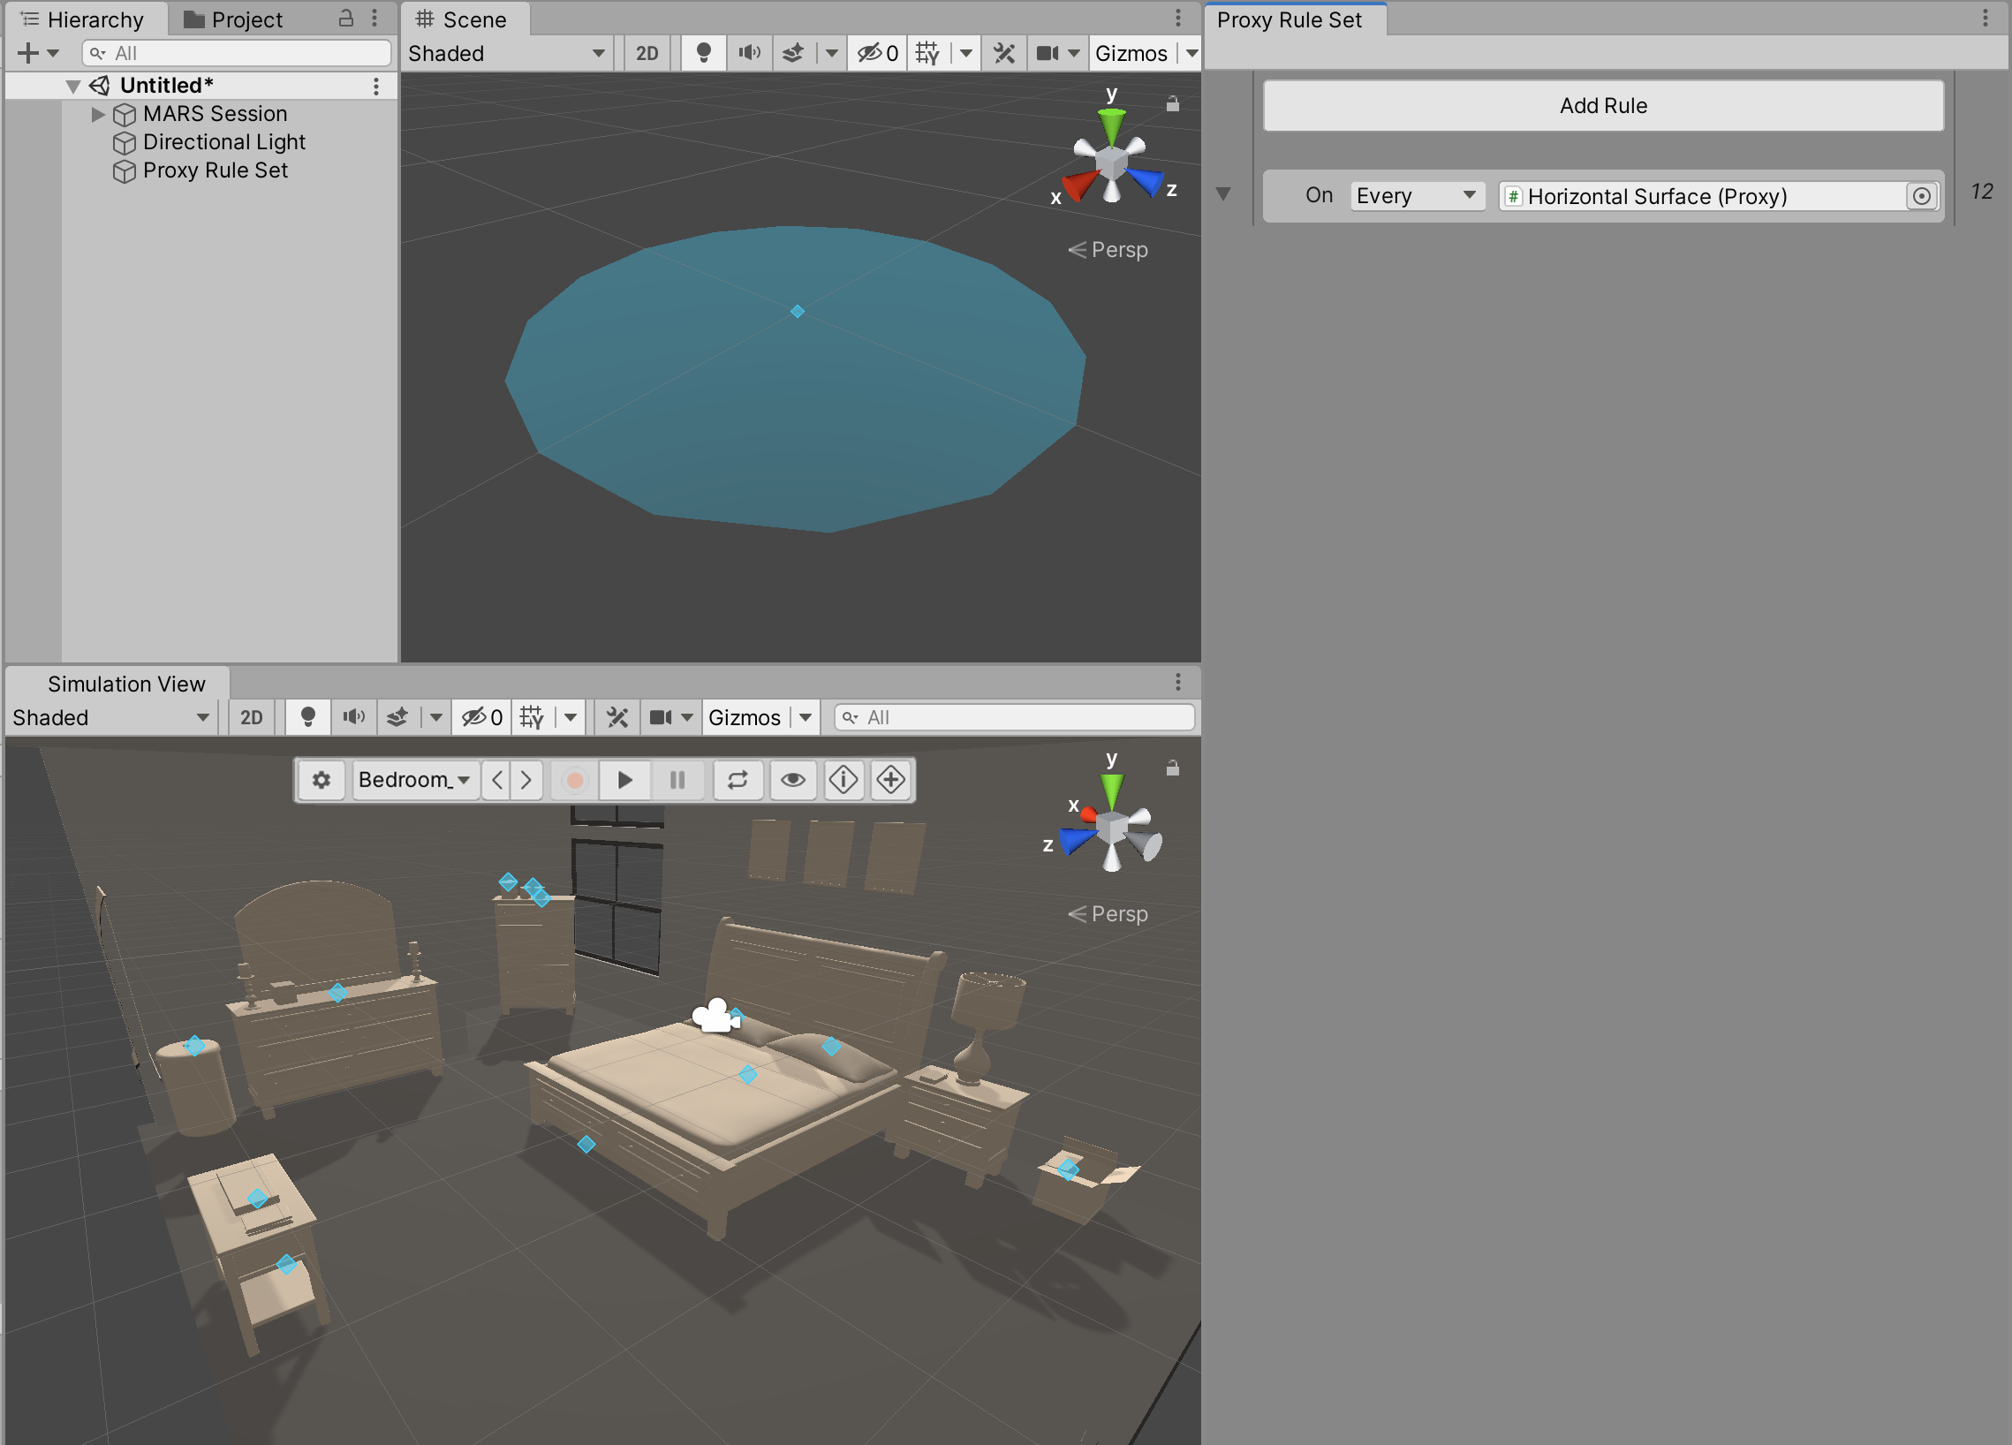2012x1445 pixels.
Task: Click the restart simulation loop icon
Action: pyautogui.click(x=737, y=780)
